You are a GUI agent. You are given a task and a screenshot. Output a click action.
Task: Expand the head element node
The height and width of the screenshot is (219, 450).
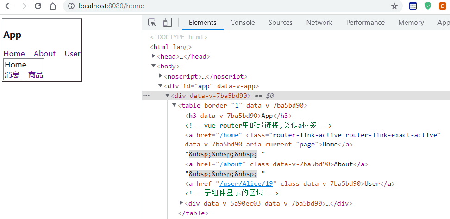pos(154,56)
